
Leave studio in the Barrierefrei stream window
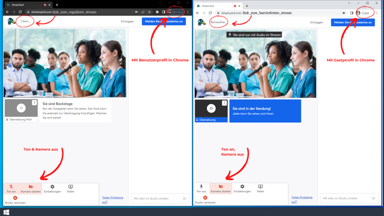coord(205,200)
